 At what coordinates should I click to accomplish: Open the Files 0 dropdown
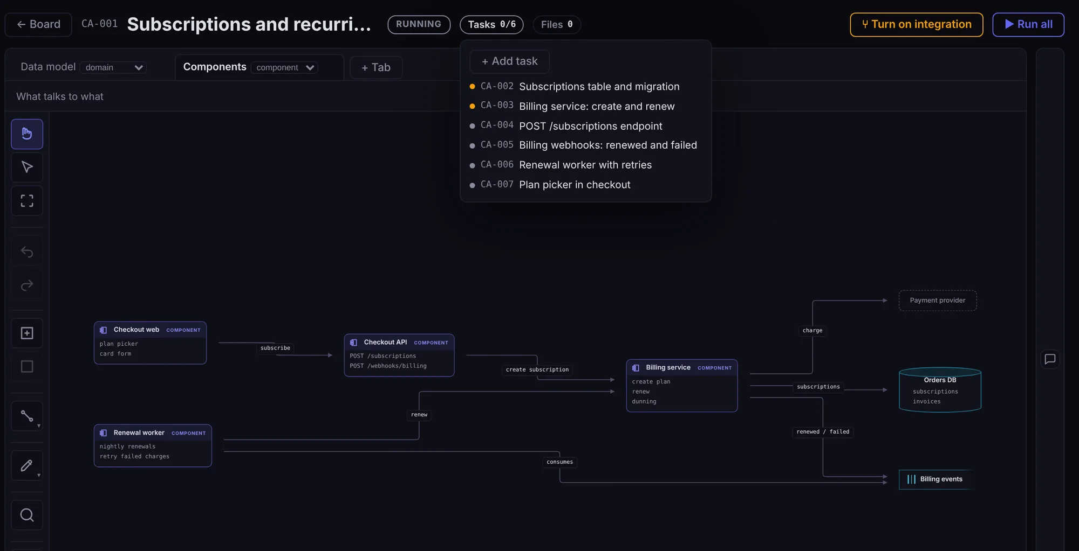557,25
